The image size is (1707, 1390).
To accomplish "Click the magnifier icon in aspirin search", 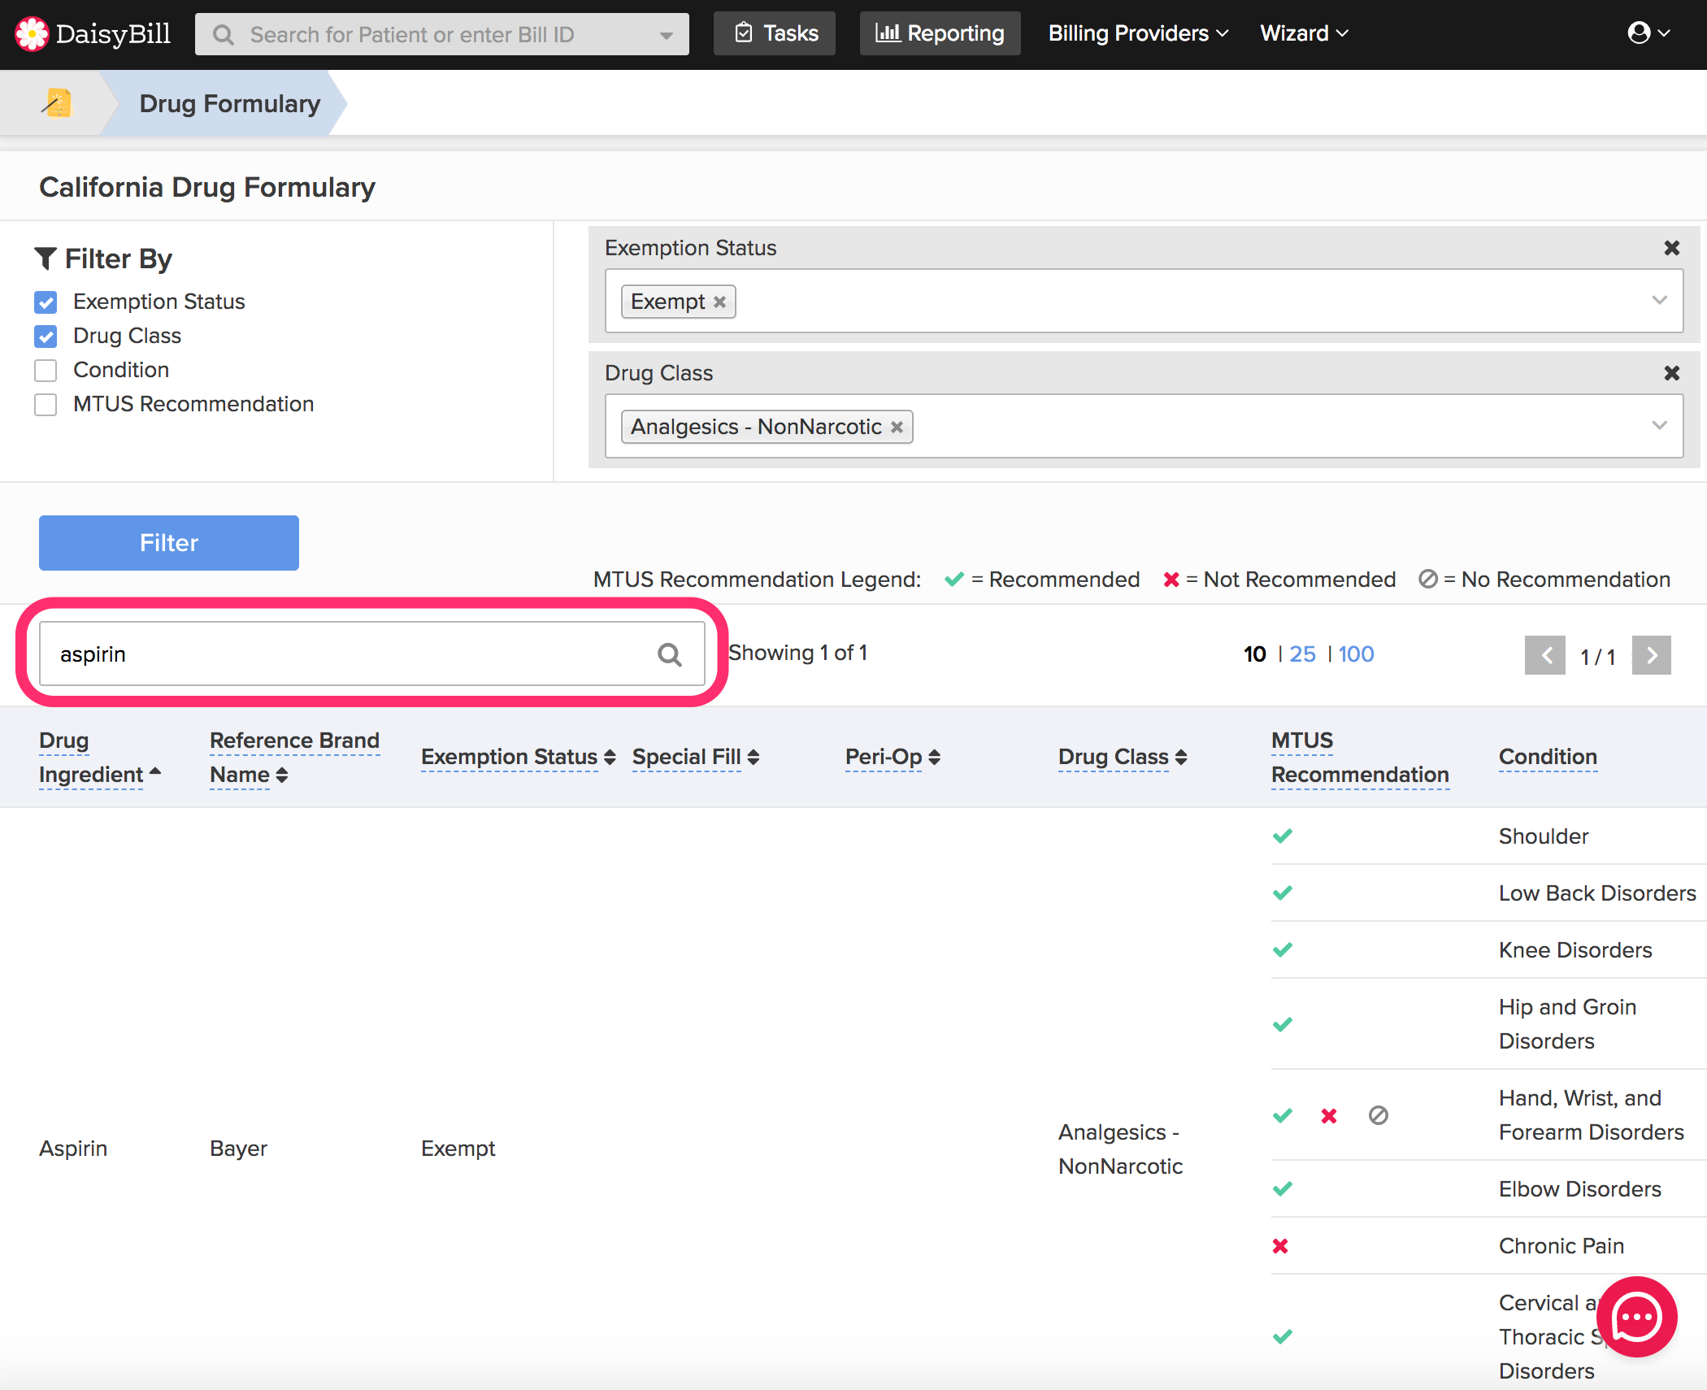I will 669,654.
